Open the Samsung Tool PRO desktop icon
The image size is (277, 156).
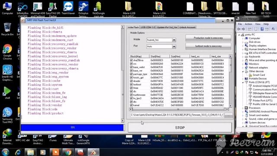(x=7, y=115)
